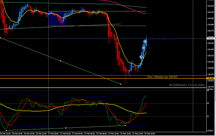
Task: Click the 26 Feb 18:00 time label
Action: tap(17, 134)
